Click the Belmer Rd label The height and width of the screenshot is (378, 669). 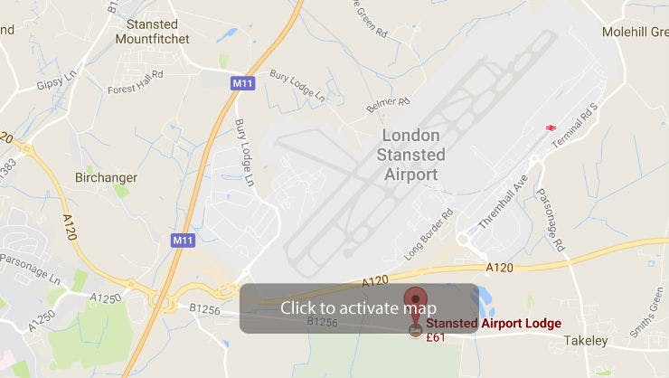pyautogui.click(x=388, y=105)
